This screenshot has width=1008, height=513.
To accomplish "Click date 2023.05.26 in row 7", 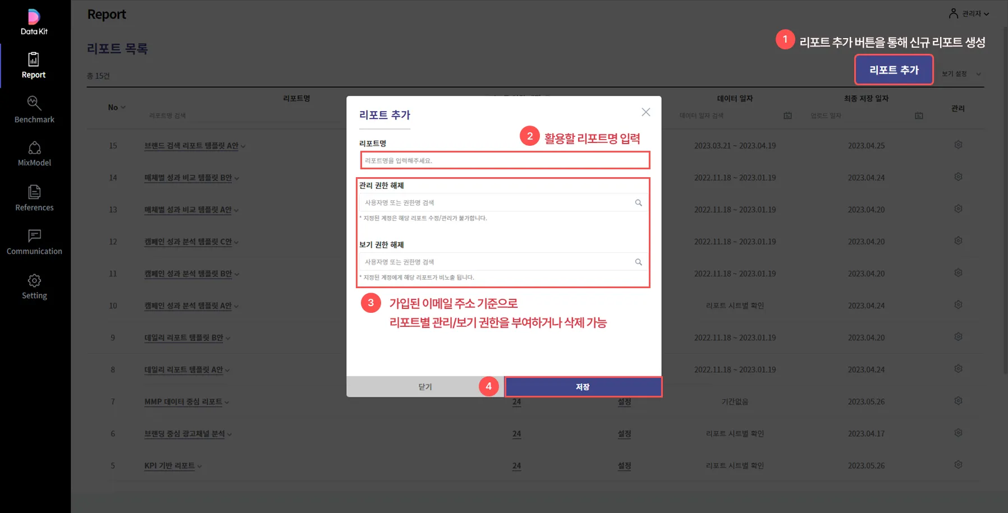I will 866,402.
